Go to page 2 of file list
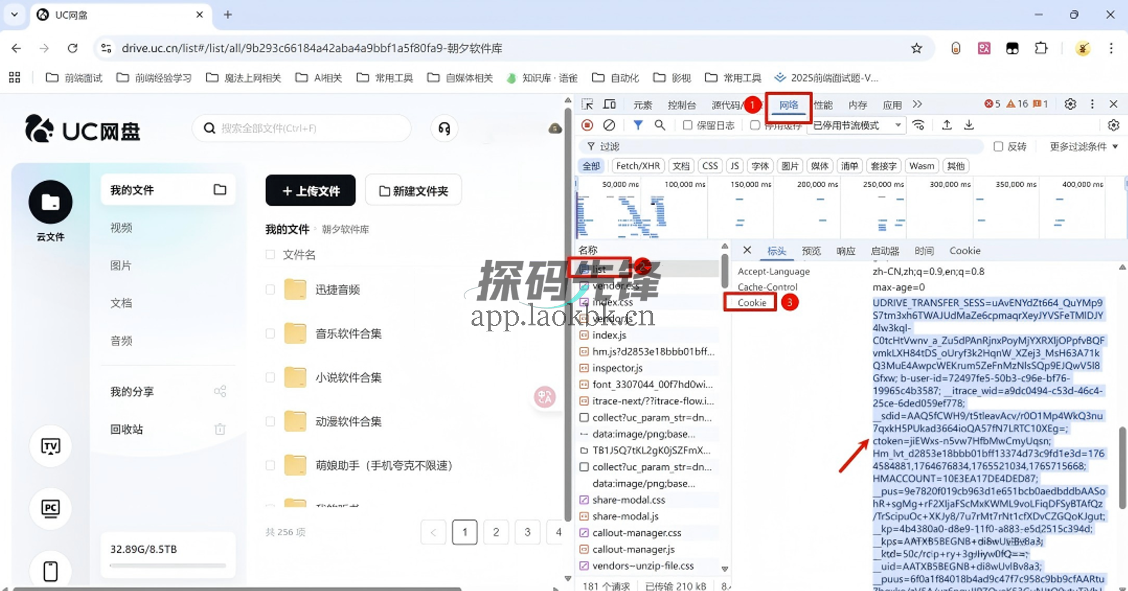1128x591 pixels. [495, 532]
